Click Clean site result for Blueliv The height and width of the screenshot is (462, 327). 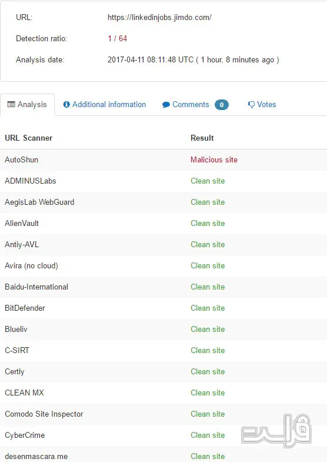coord(208,330)
